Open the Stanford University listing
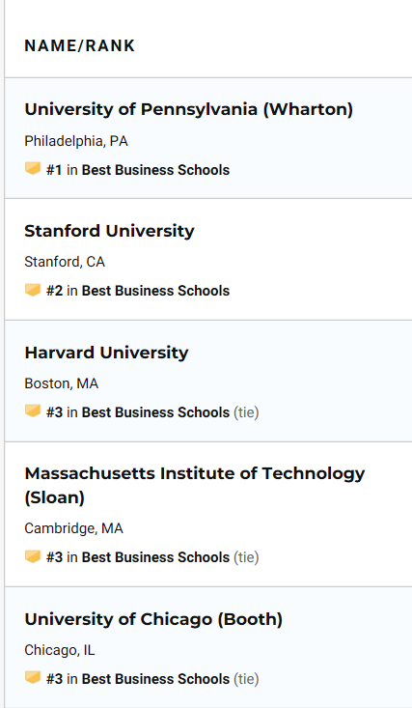 (x=109, y=231)
